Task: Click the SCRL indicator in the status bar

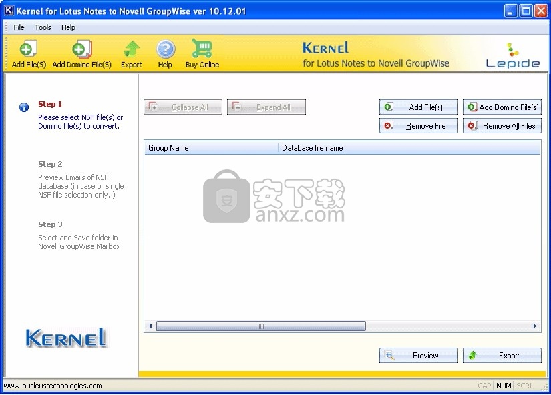Action: click(525, 386)
